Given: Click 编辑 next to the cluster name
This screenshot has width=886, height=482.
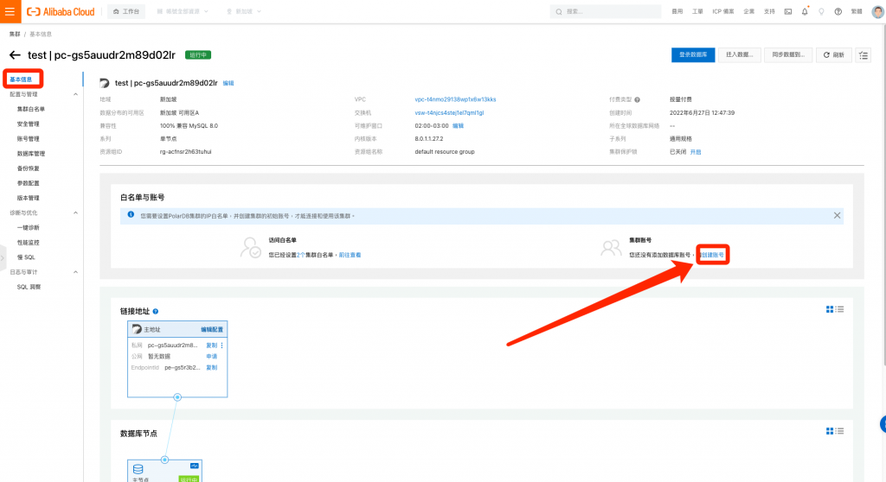Looking at the screenshot, I should pyautogui.click(x=228, y=83).
